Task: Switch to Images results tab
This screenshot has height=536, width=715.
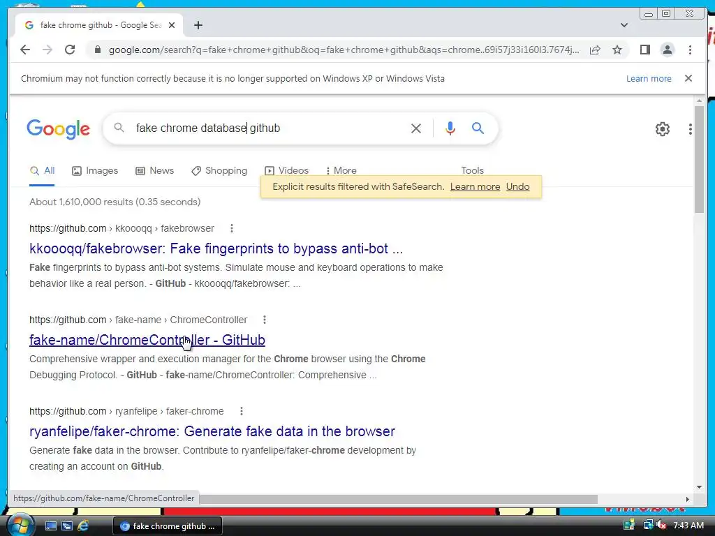Action: (95, 171)
